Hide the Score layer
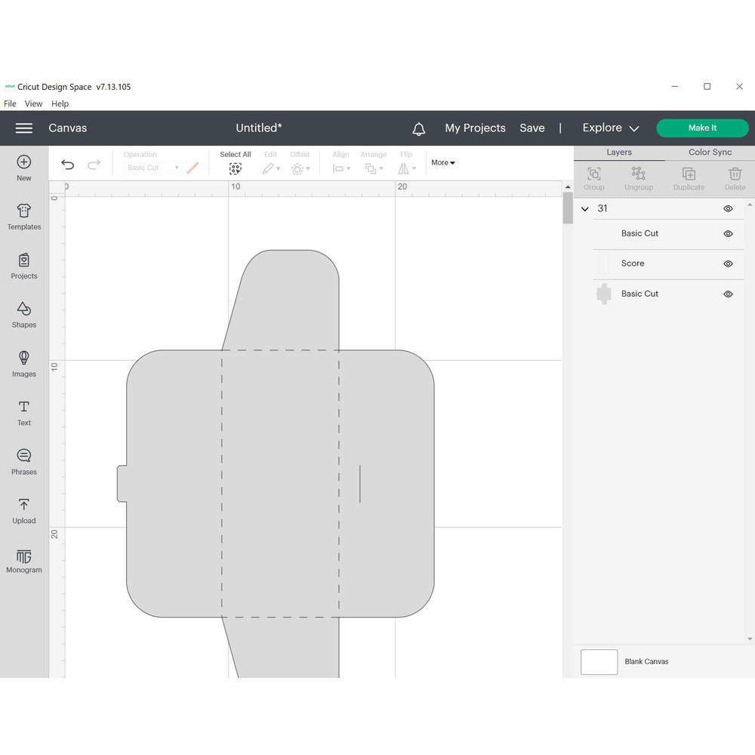The image size is (755, 755). (728, 264)
